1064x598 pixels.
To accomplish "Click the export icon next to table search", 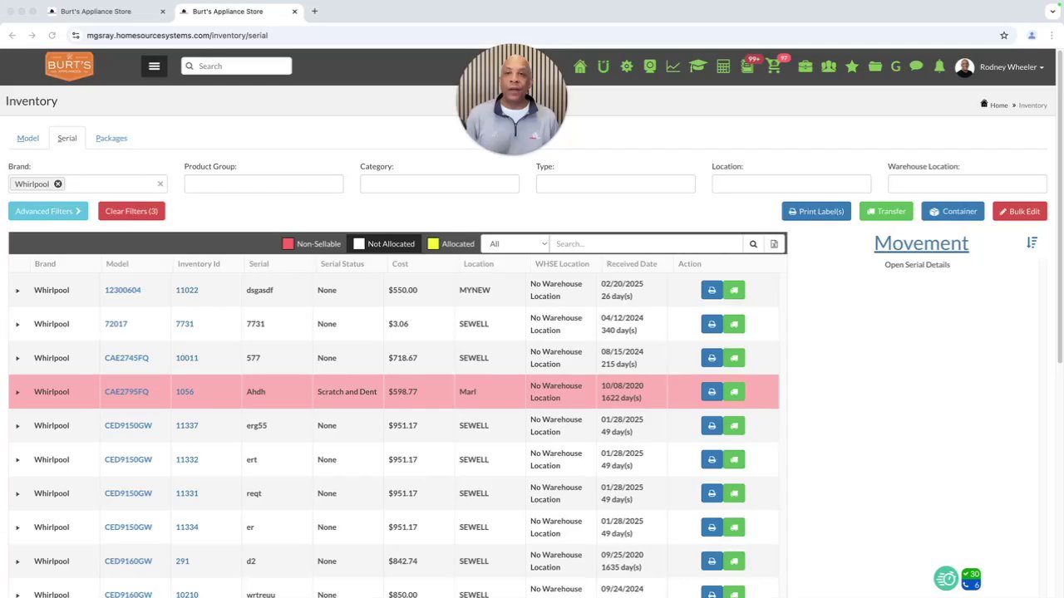I will (x=774, y=244).
